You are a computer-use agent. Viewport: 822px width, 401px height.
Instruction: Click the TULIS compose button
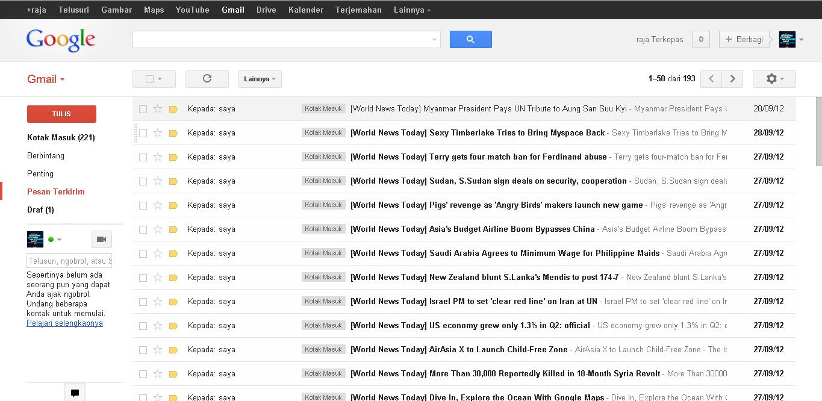coord(61,114)
